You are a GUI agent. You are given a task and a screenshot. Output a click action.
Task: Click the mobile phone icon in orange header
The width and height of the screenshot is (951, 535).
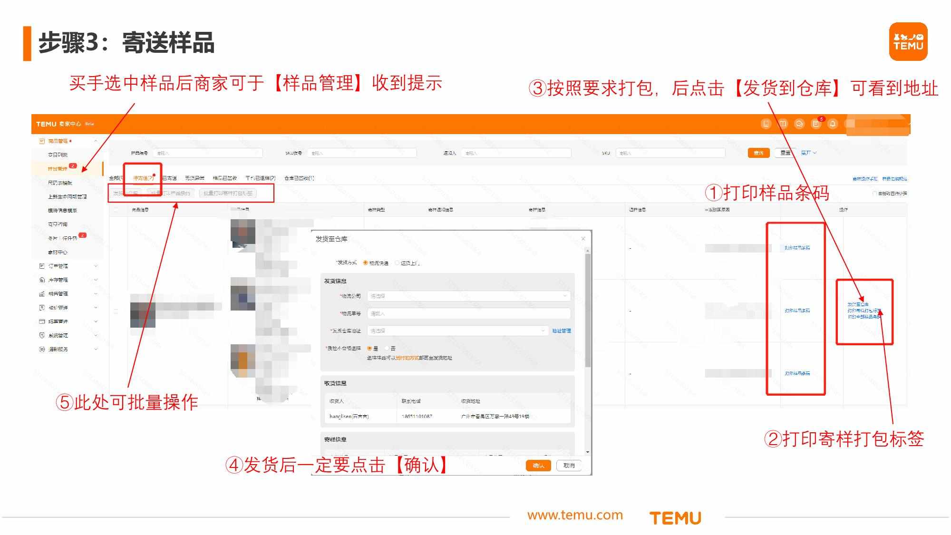(x=766, y=124)
